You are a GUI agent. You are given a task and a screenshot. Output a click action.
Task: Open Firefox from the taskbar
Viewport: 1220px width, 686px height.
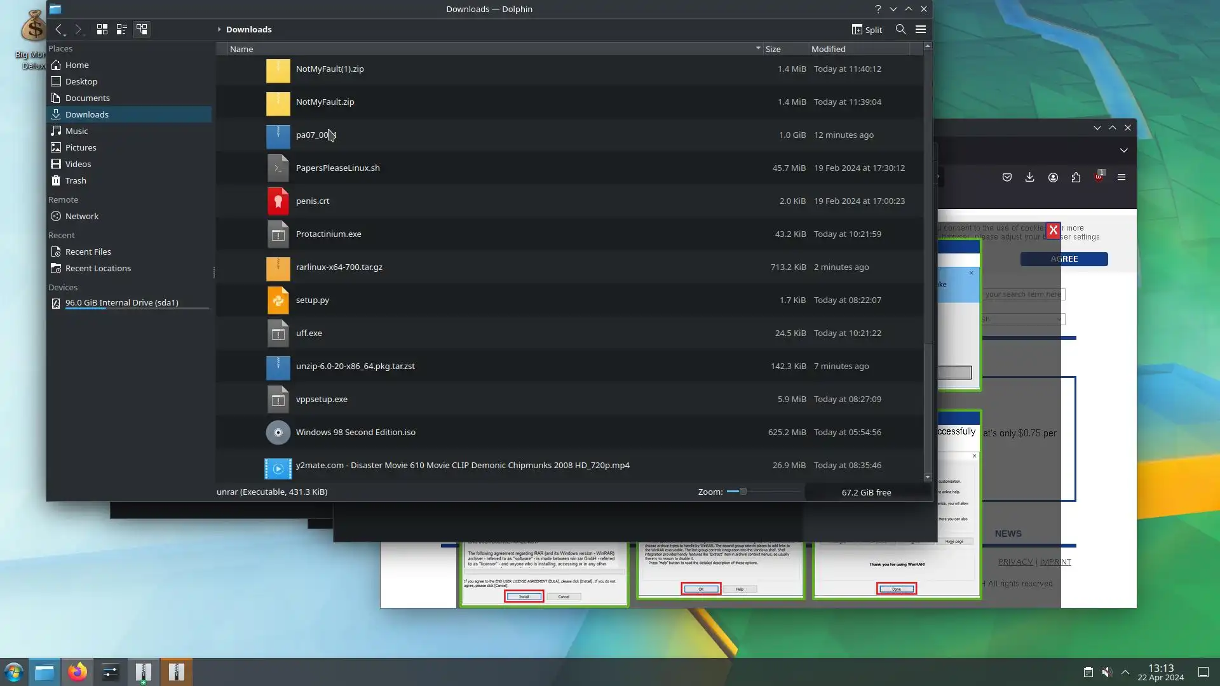[x=78, y=672]
